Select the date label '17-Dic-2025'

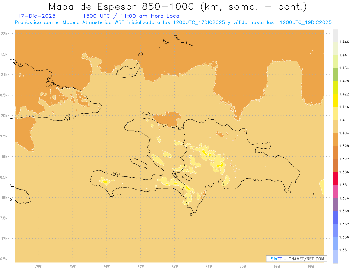click(37, 16)
